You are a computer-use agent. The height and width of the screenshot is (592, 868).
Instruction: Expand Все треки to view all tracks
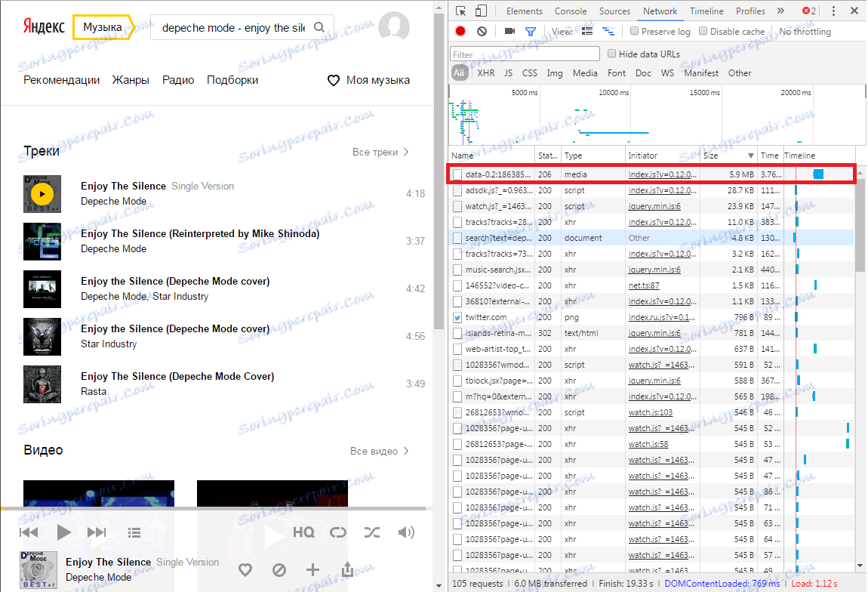click(380, 152)
